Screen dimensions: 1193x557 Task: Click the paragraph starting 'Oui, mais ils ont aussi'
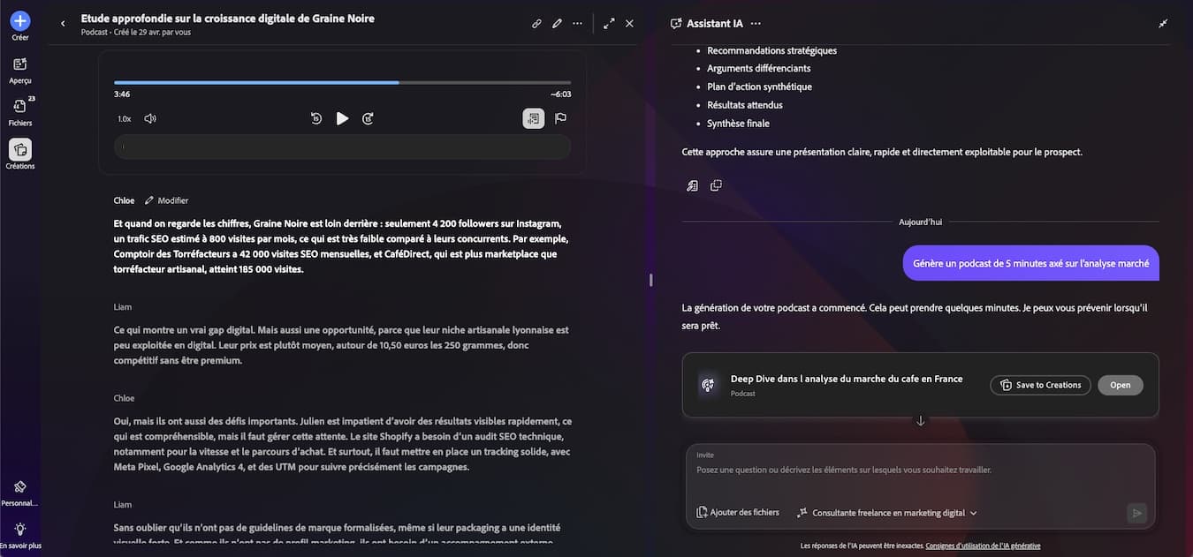[343, 444]
